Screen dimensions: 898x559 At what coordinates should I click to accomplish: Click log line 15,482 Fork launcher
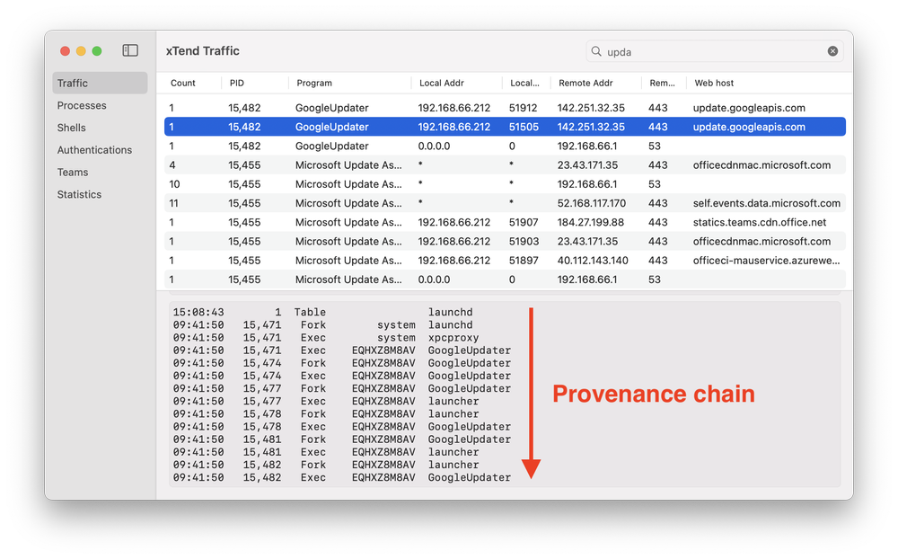pyautogui.click(x=326, y=465)
